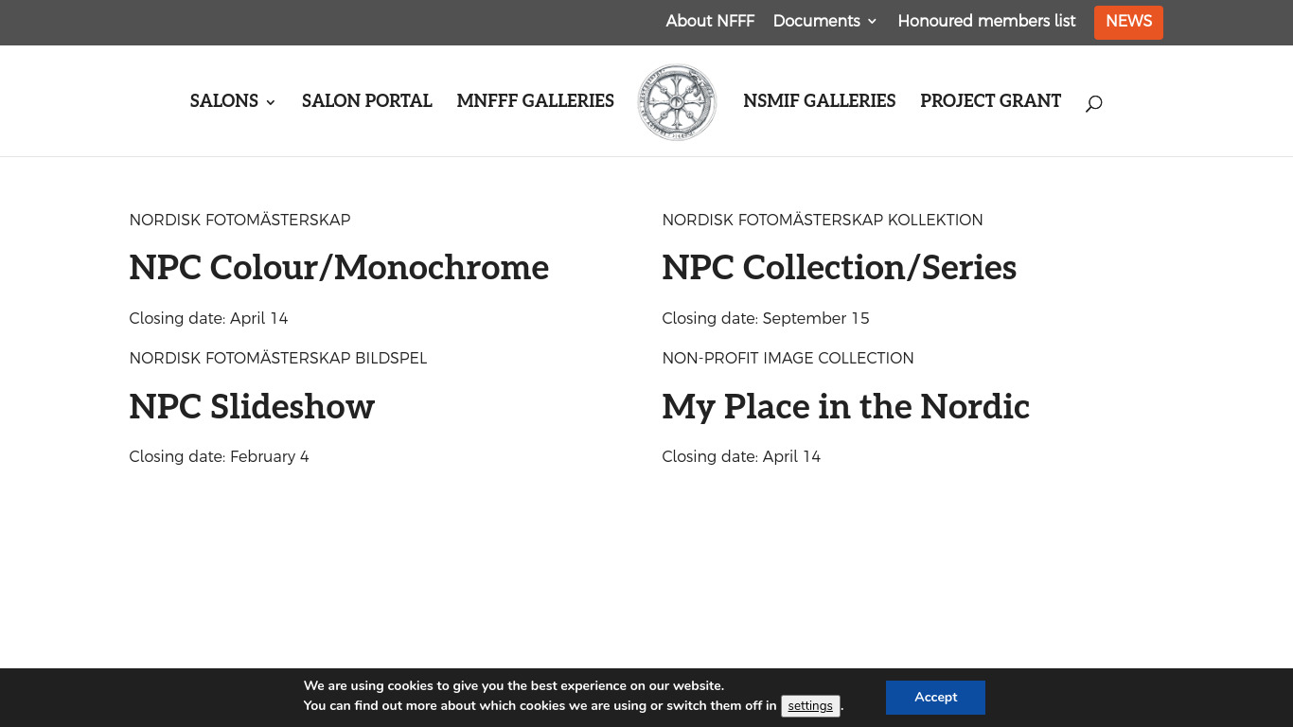Image resolution: width=1293 pixels, height=727 pixels.
Task: Click Nordisk Fotomästerskap Kollektion subtitle text
Action: coord(822,221)
